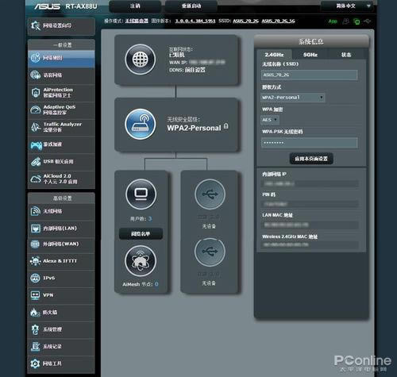Click the AiMesh node icon
The image size is (397, 377).
point(141,261)
